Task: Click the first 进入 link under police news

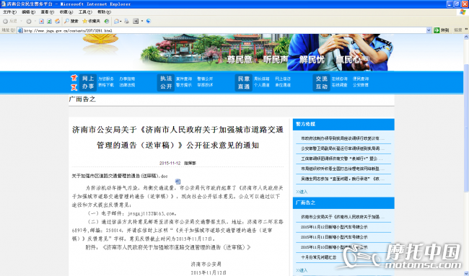Action: click(x=302, y=192)
